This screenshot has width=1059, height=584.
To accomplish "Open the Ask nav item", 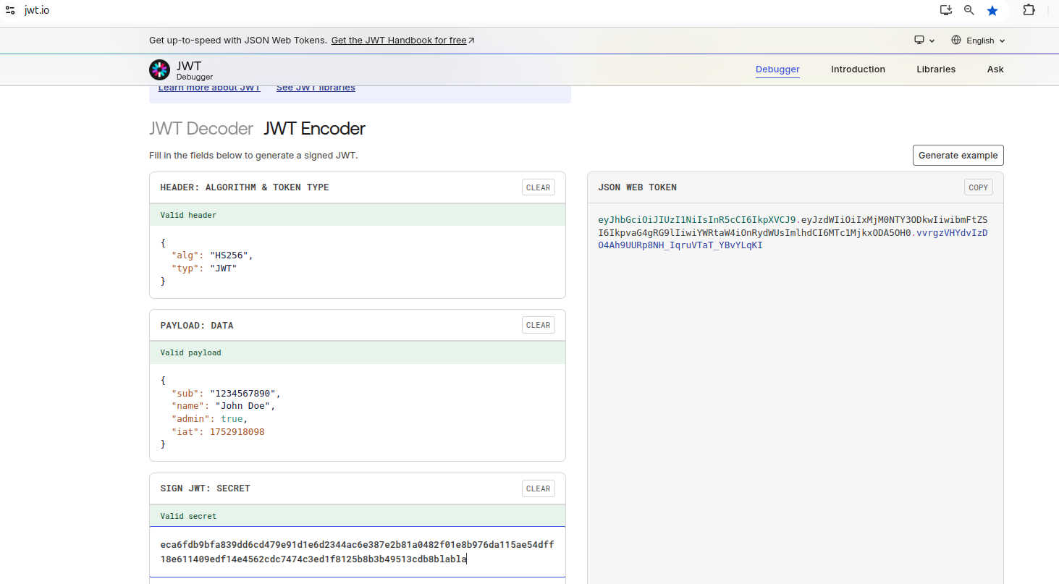I will 995,69.
